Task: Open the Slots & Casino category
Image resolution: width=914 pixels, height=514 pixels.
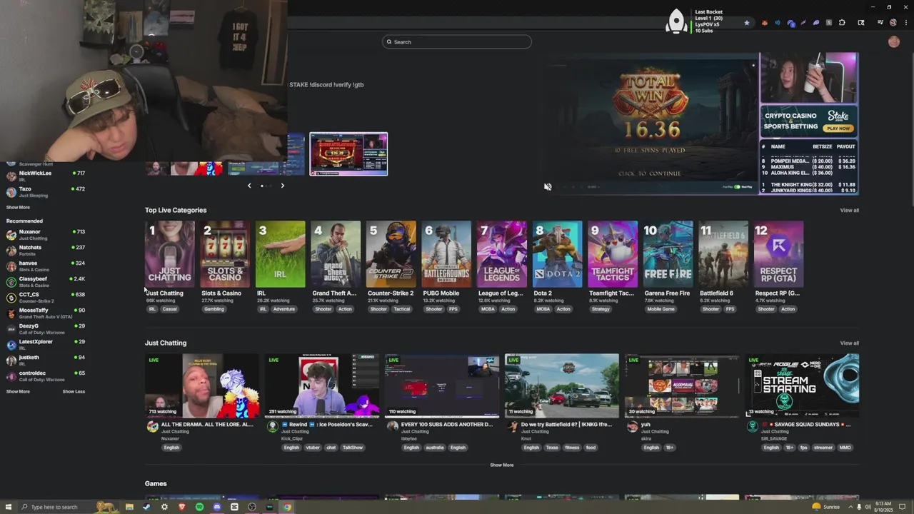Action: pyautogui.click(x=225, y=254)
